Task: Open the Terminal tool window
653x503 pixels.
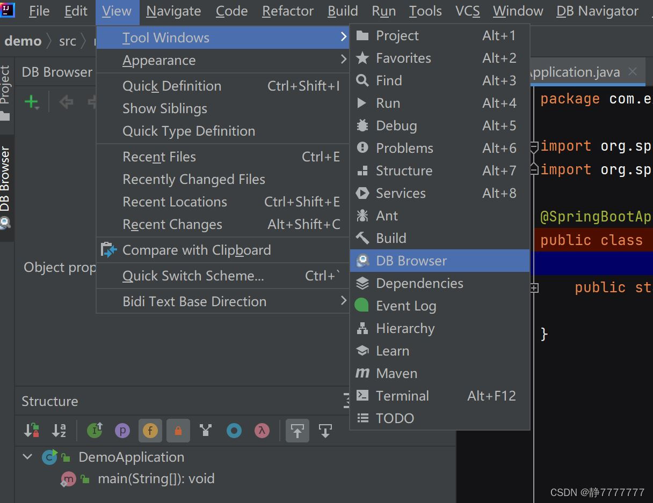Action: click(x=440, y=396)
